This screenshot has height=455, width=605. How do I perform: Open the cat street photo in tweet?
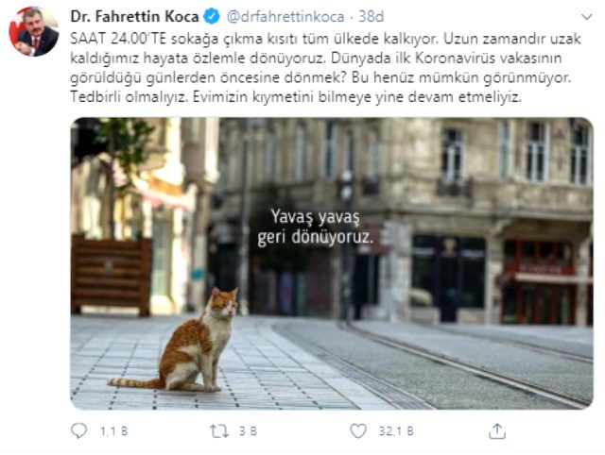332,263
